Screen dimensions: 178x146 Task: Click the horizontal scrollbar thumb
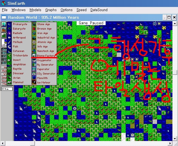point(32,143)
